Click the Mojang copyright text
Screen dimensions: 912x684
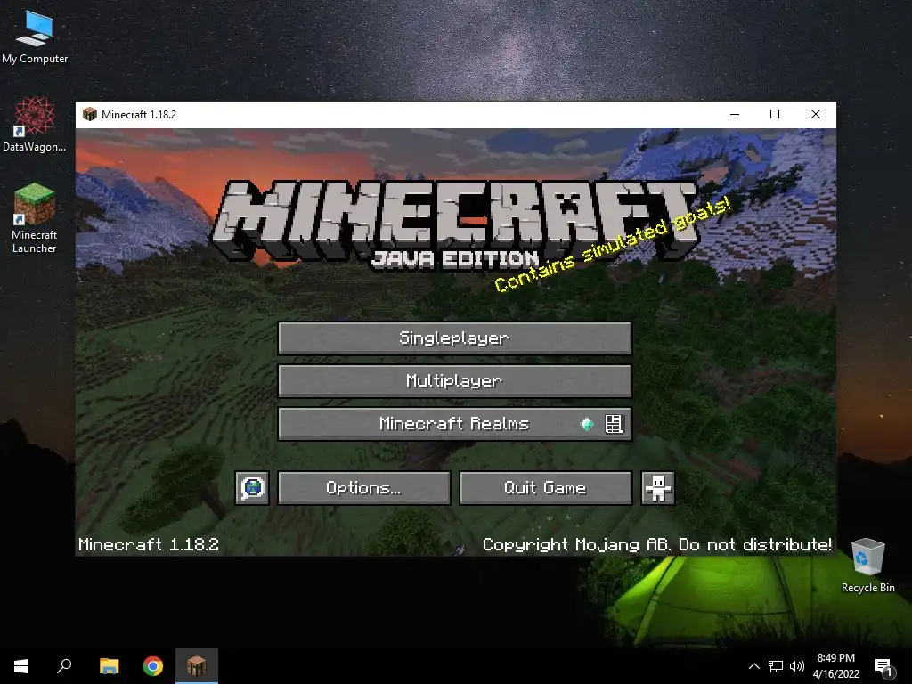click(x=657, y=544)
